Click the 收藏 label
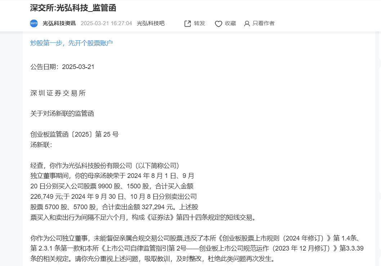381x266 pixels. pyautogui.click(x=230, y=23)
